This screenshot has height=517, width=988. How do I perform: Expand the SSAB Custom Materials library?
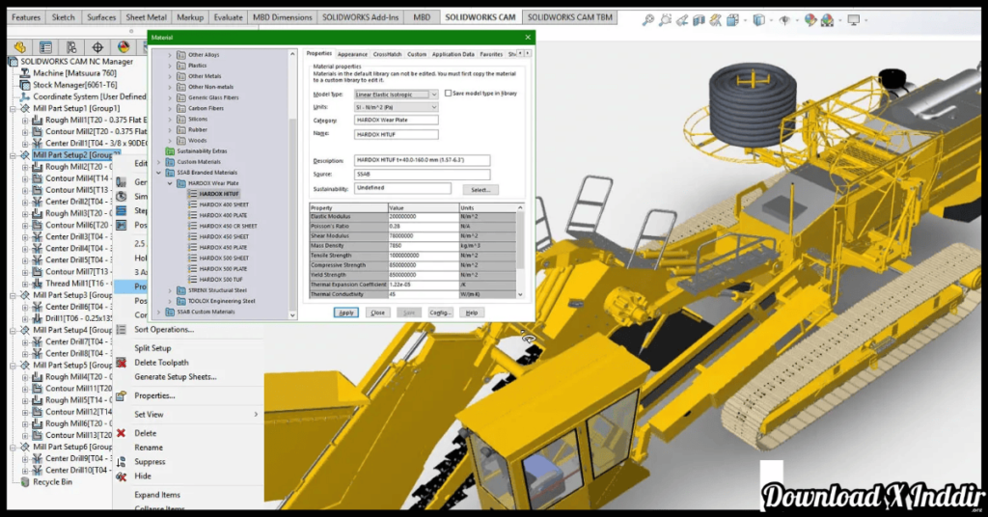pyautogui.click(x=159, y=312)
